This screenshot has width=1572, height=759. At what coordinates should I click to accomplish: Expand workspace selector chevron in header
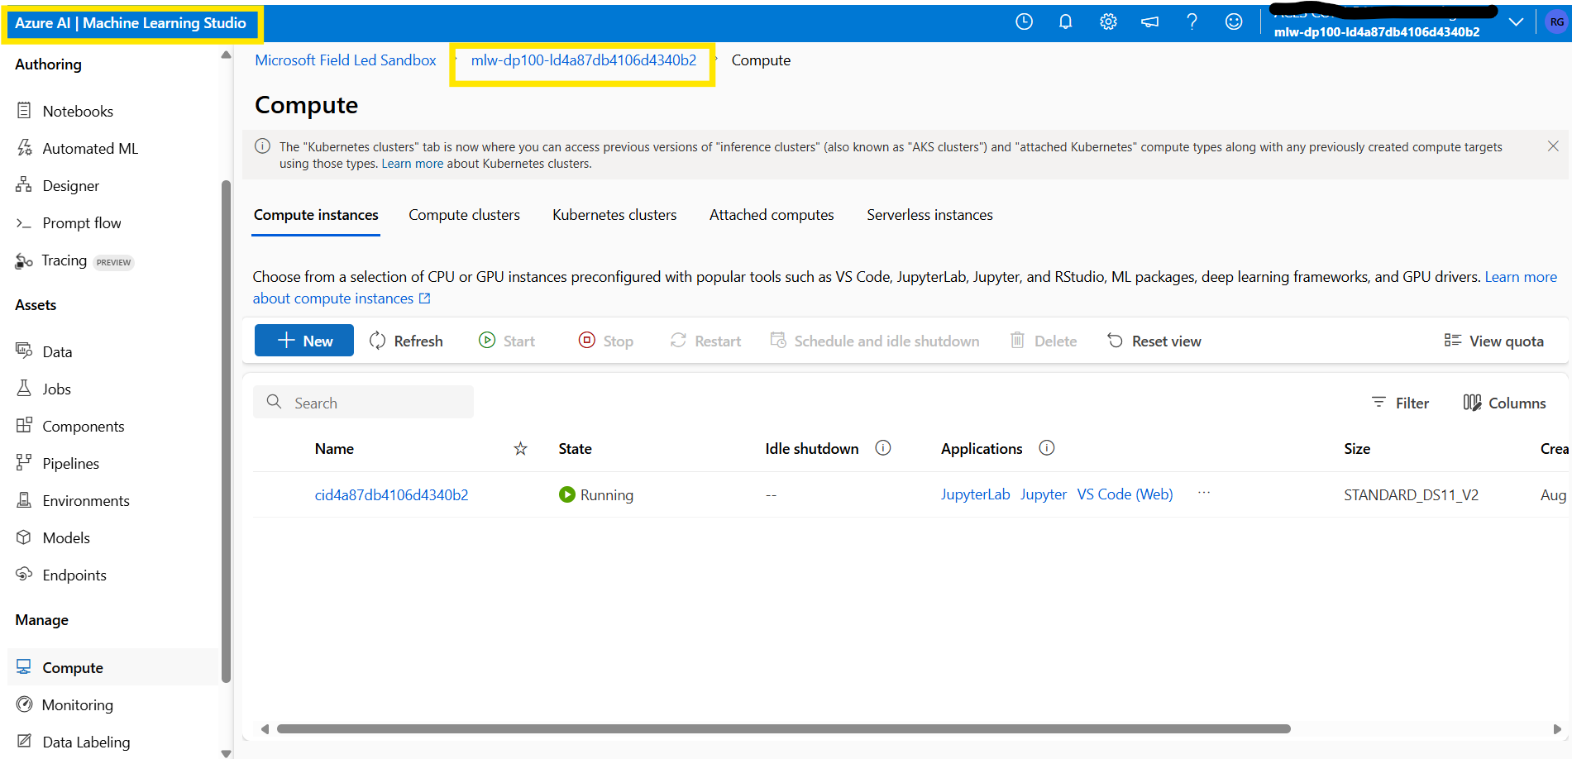pyautogui.click(x=1516, y=22)
